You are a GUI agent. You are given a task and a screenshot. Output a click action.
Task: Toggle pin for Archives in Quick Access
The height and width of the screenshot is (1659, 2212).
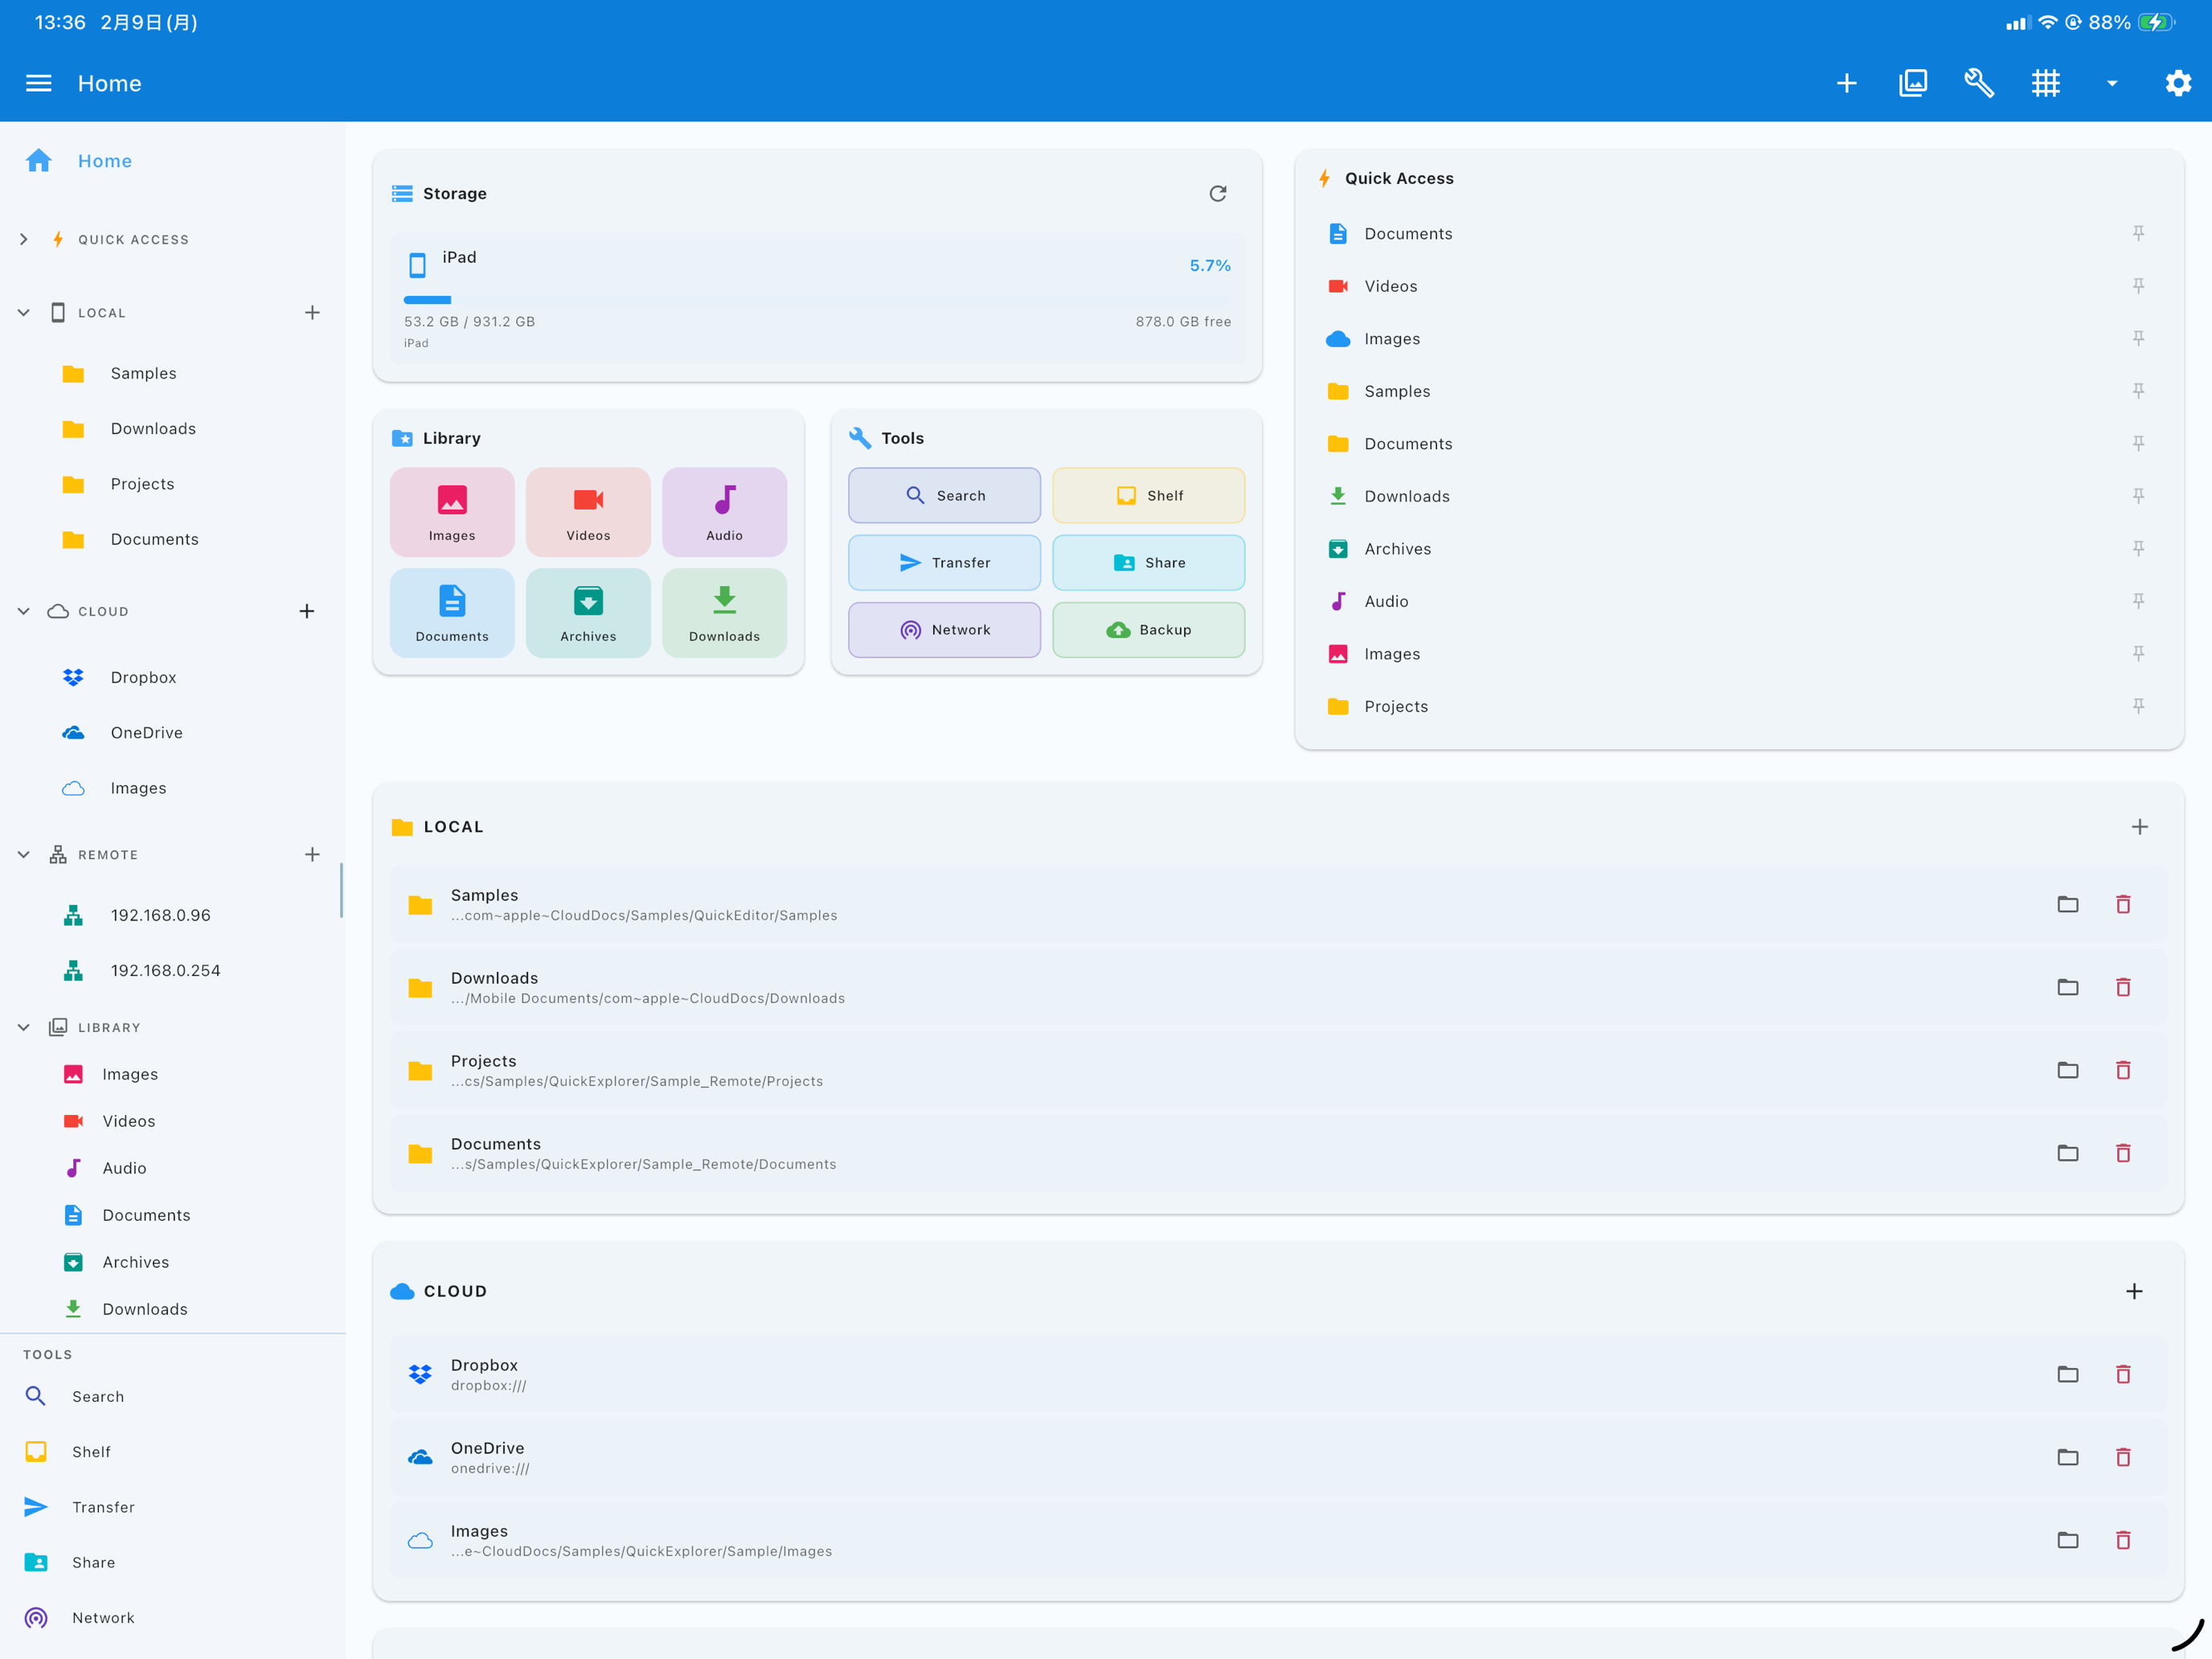point(2138,548)
